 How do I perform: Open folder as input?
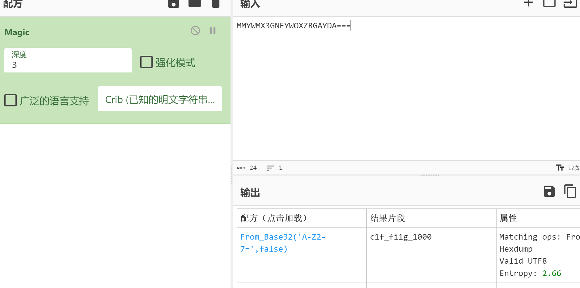click(549, 3)
